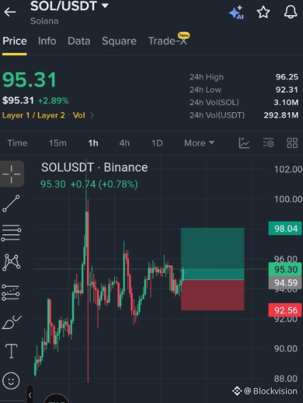Select the horizontal lines Fib tool
The width and height of the screenshot is (303, 403).
click(11, 233)
